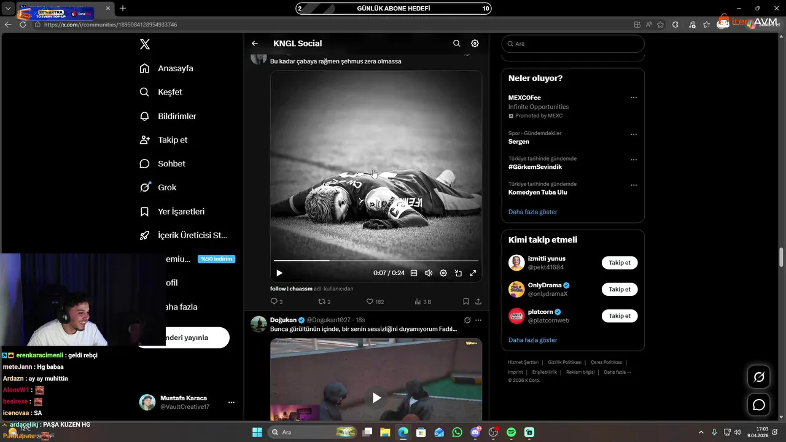This screenshot has width=786, height=442.
Task: Open the X logo home link
Action: [145, 44]
